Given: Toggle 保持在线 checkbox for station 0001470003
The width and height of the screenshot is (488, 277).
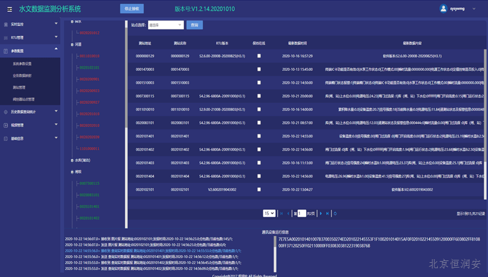Looking at the screenshot, I should point(259,70).
